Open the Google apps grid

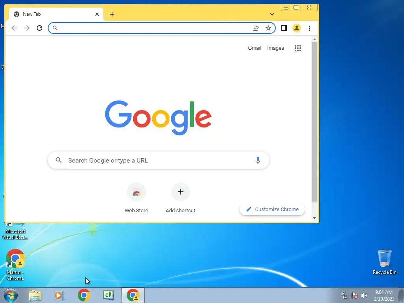[x=298, y=48]
